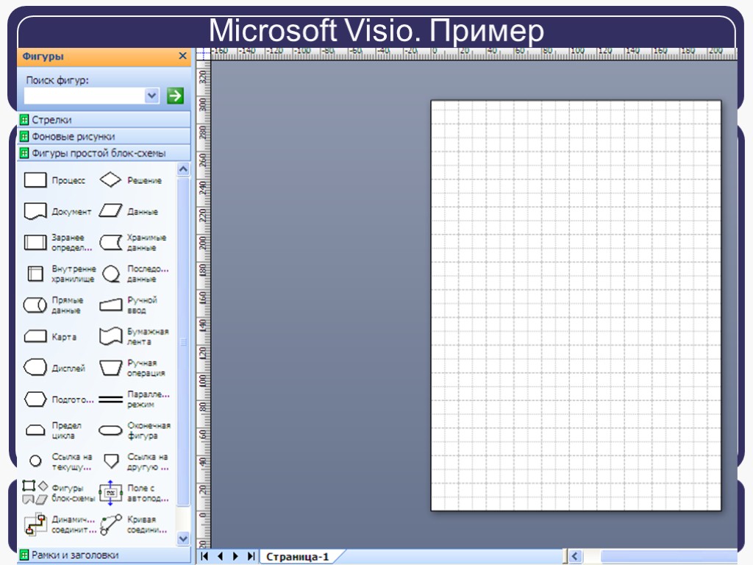Select the Процесс rectangle shape
The width and height of the screenshot is (753, 565).
[x=35, y=180]
